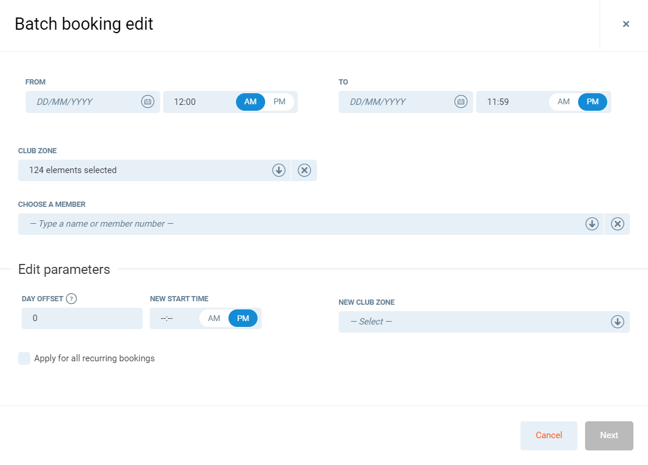Viewport: 648px width, 465px height.
Task: Click the Next button
Action: (x=609, y=435)
